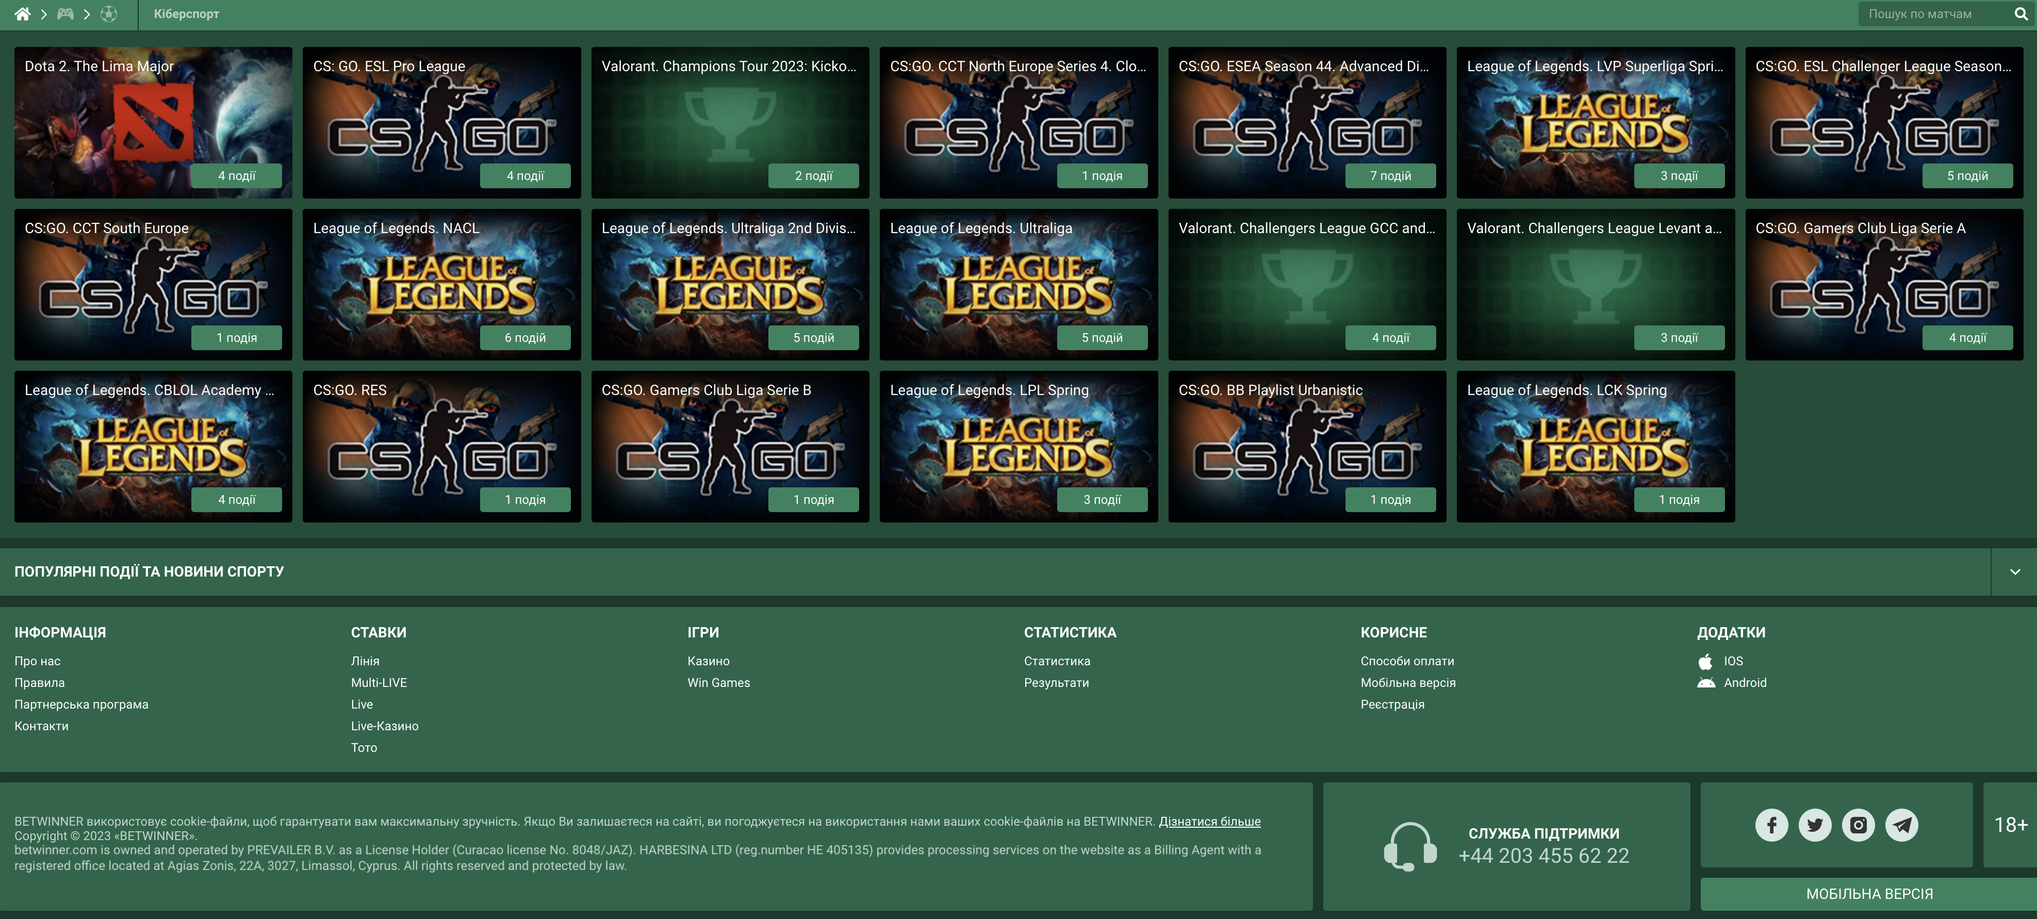Click the search magnifier icon
This screenshot has height=919, width=2037.
tap(2020, 14)
